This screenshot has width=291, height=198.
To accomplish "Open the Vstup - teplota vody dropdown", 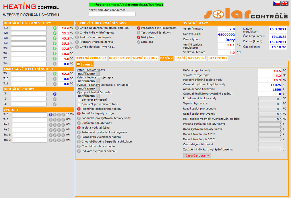I will pos(88,74).
